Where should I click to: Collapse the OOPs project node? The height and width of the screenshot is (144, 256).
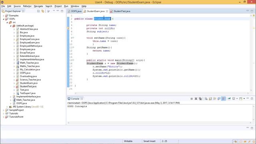pyautogui.click(x=4, y=19)
